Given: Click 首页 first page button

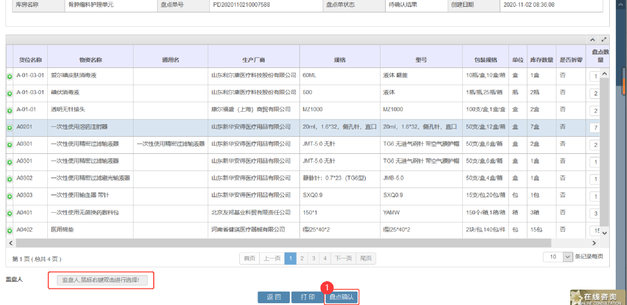Looking at the screenshot, I should (249, 258).
